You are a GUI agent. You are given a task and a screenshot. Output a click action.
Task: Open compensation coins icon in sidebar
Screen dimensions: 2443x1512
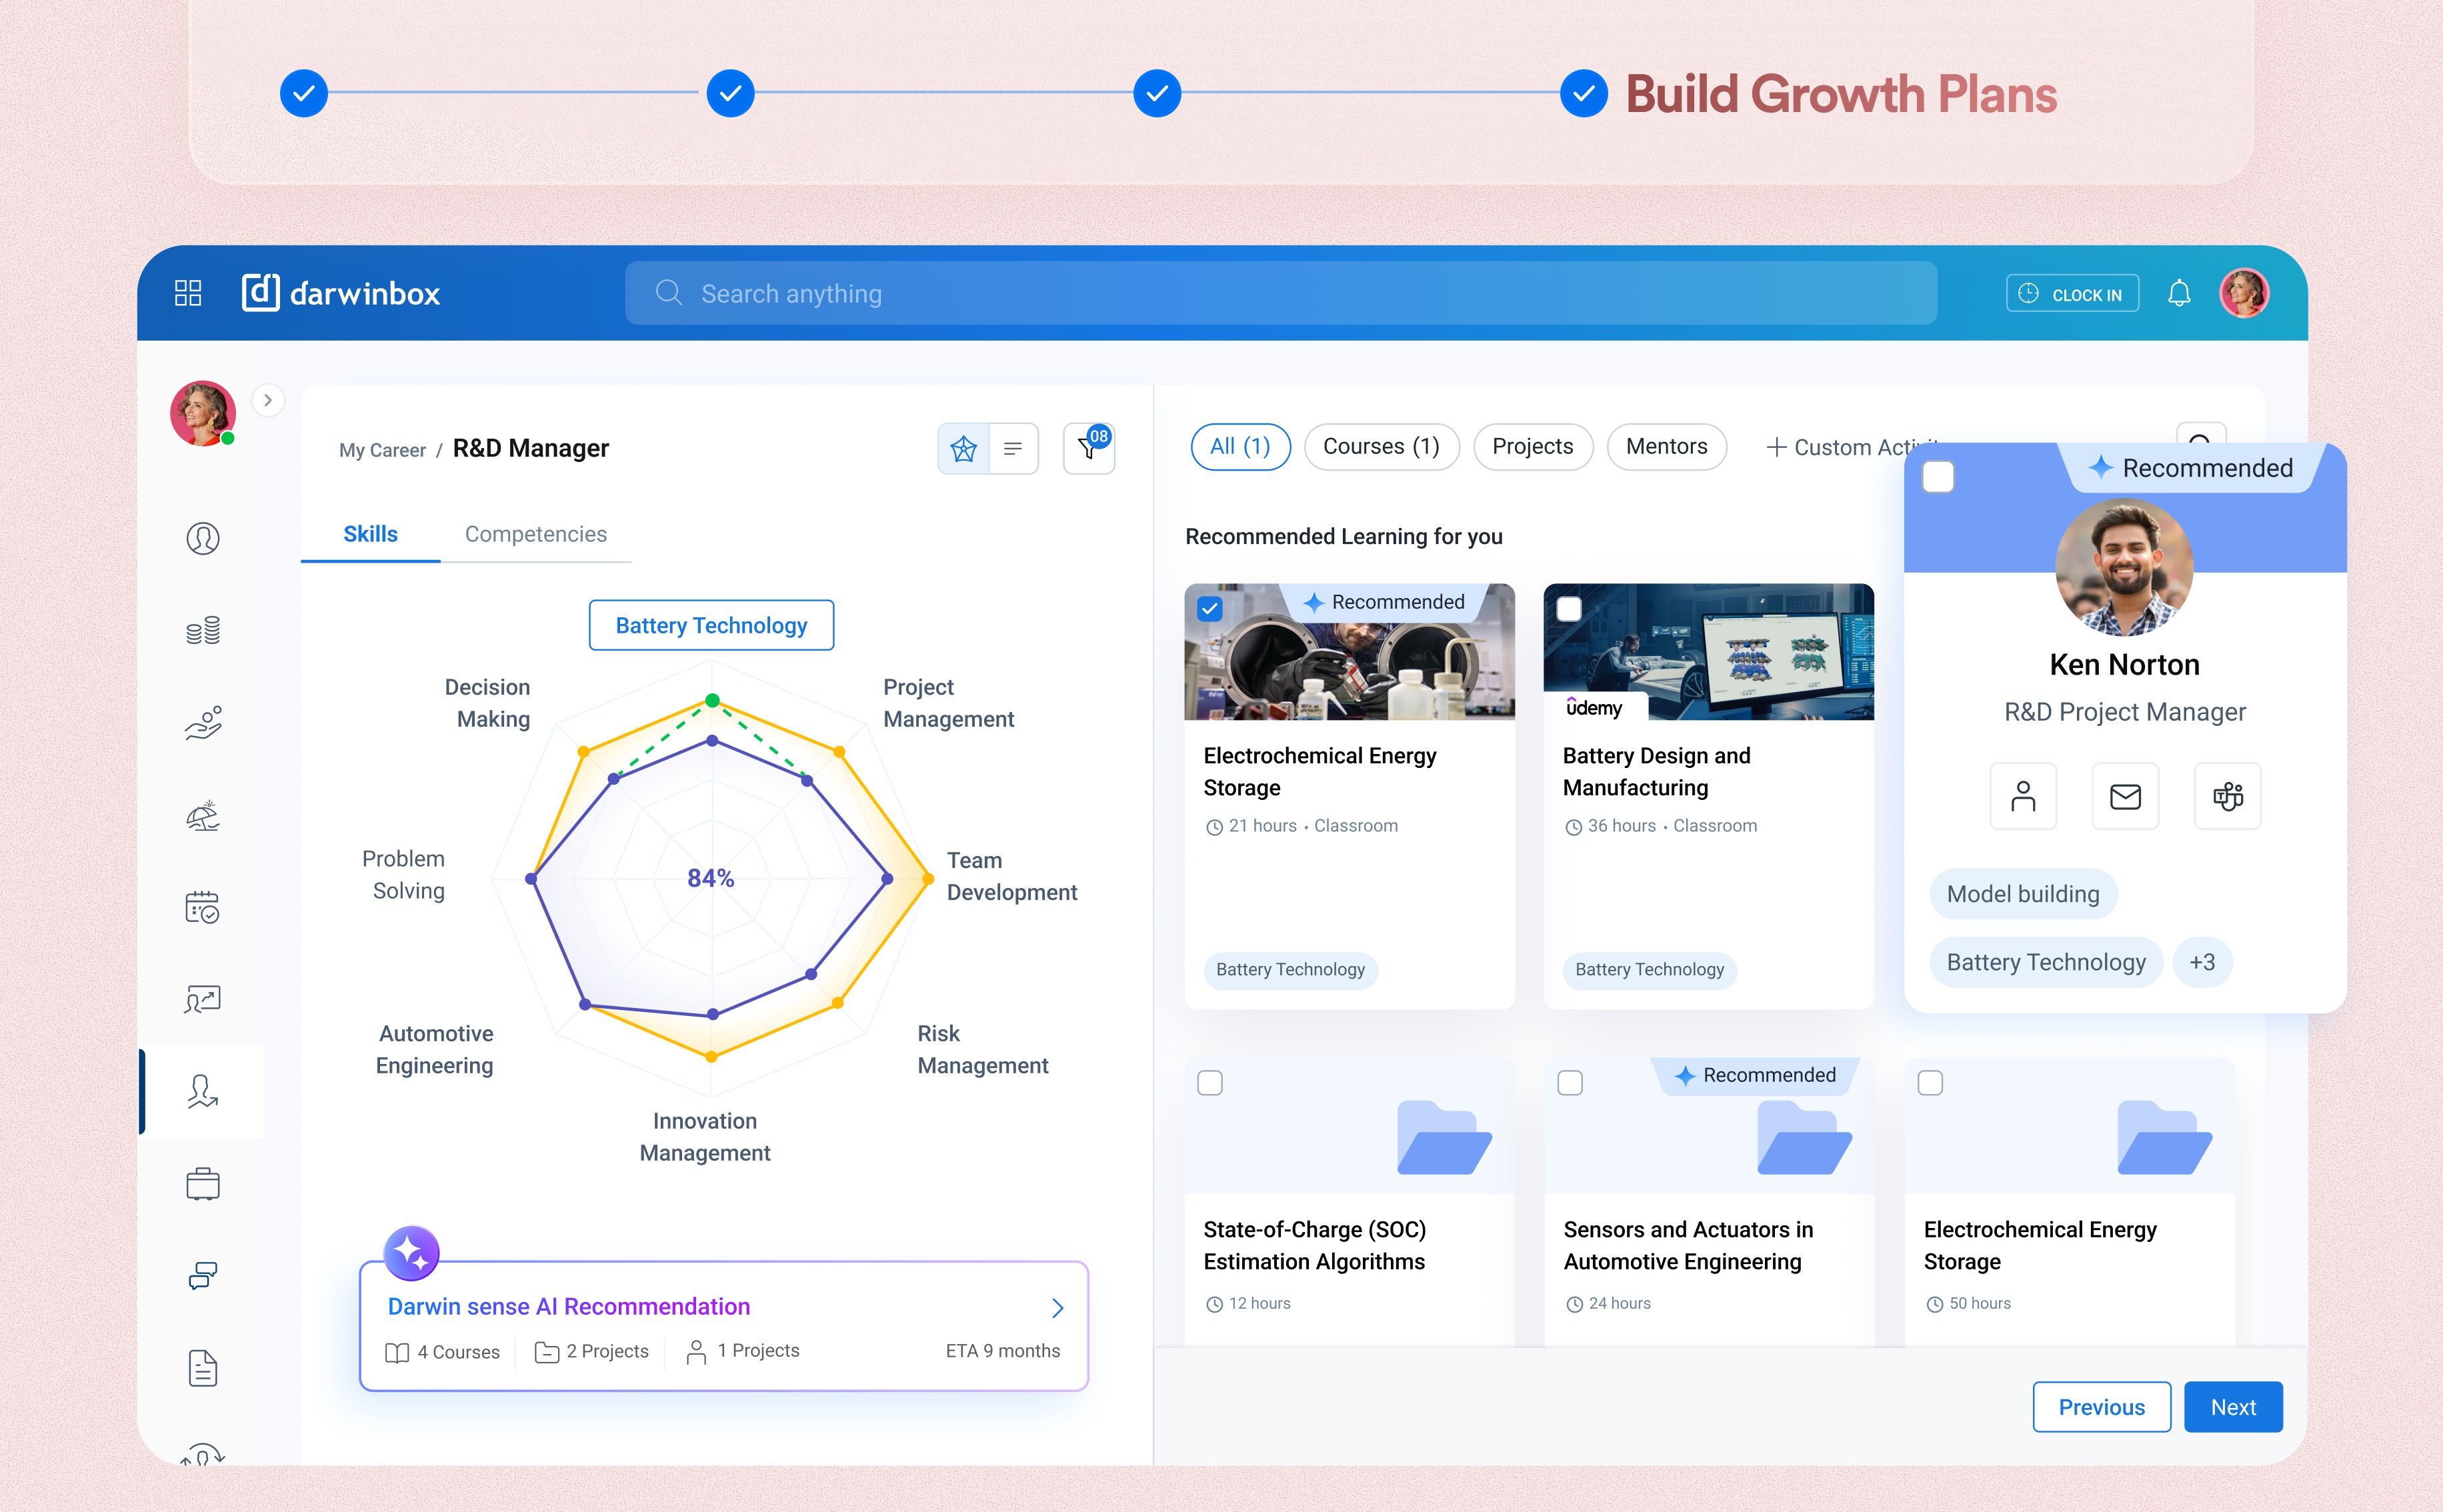203,630
